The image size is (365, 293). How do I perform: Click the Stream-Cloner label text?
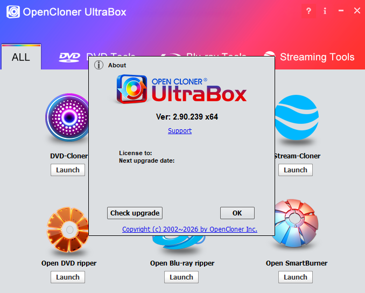click(x=298, y=156)
